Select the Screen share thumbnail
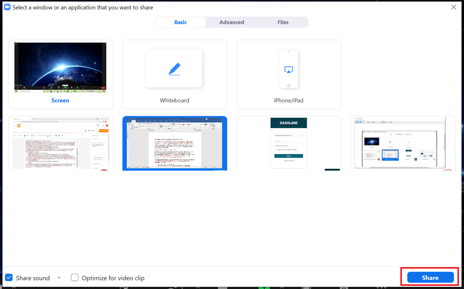Screen dimensions: 464x289 coord(60,68)
